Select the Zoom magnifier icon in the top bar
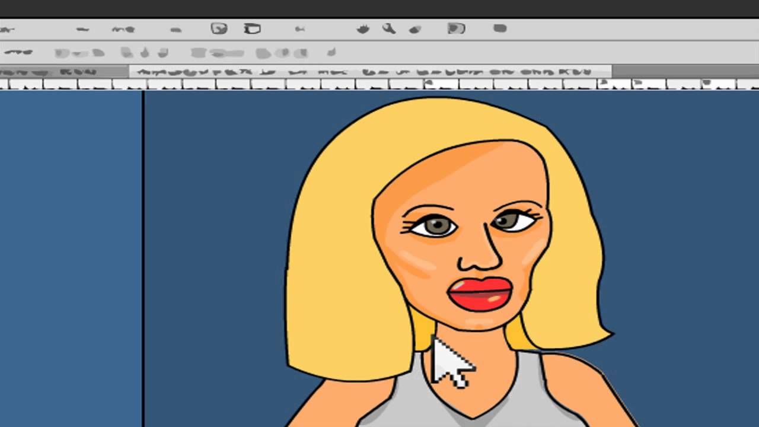 (x=389, y=28)
